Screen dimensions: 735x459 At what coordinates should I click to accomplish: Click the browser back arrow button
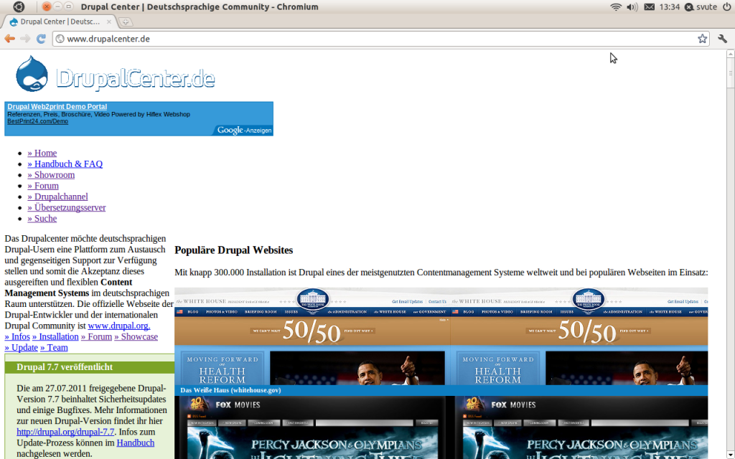point(9,39)
